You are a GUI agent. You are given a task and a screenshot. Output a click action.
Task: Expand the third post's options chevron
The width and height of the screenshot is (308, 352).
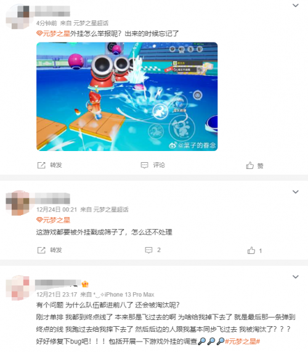(296, 277)
